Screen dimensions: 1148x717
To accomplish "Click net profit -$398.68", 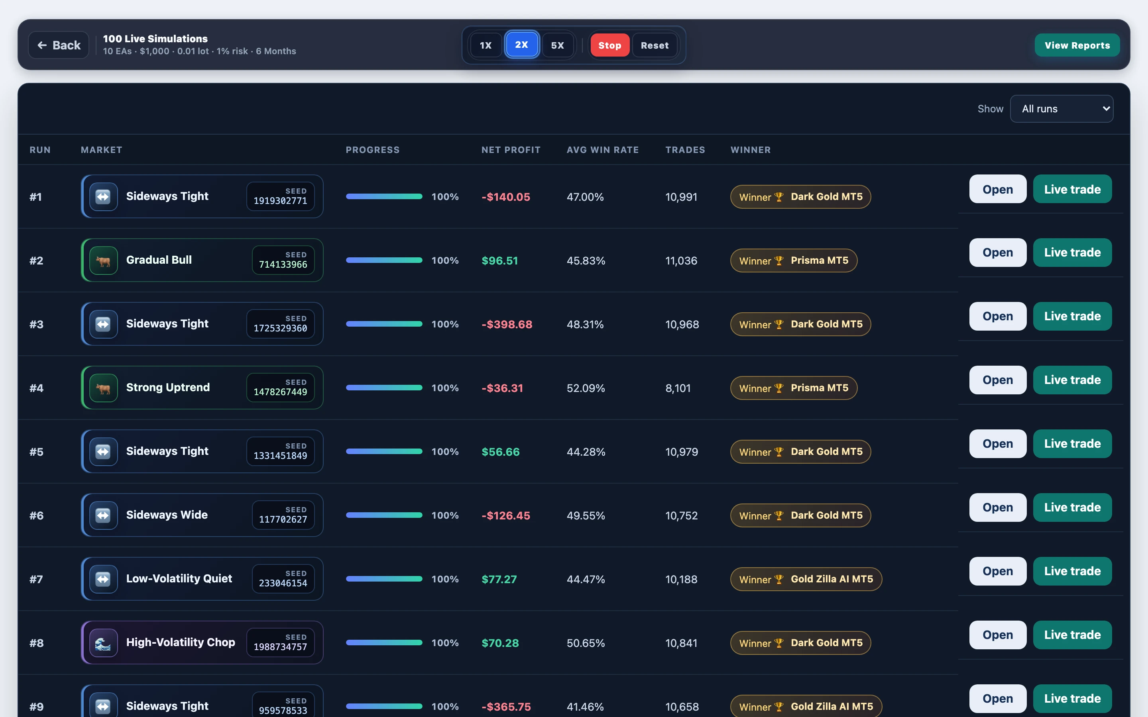I will 507,324.
